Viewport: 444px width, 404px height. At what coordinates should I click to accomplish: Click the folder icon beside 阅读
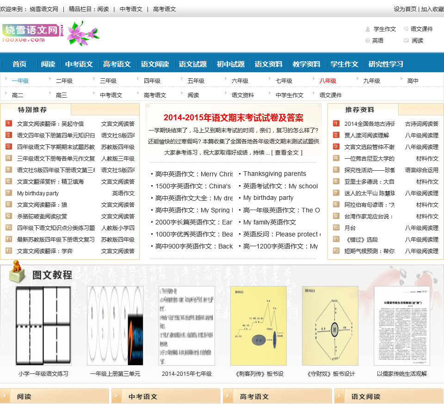tap(406, 41)
